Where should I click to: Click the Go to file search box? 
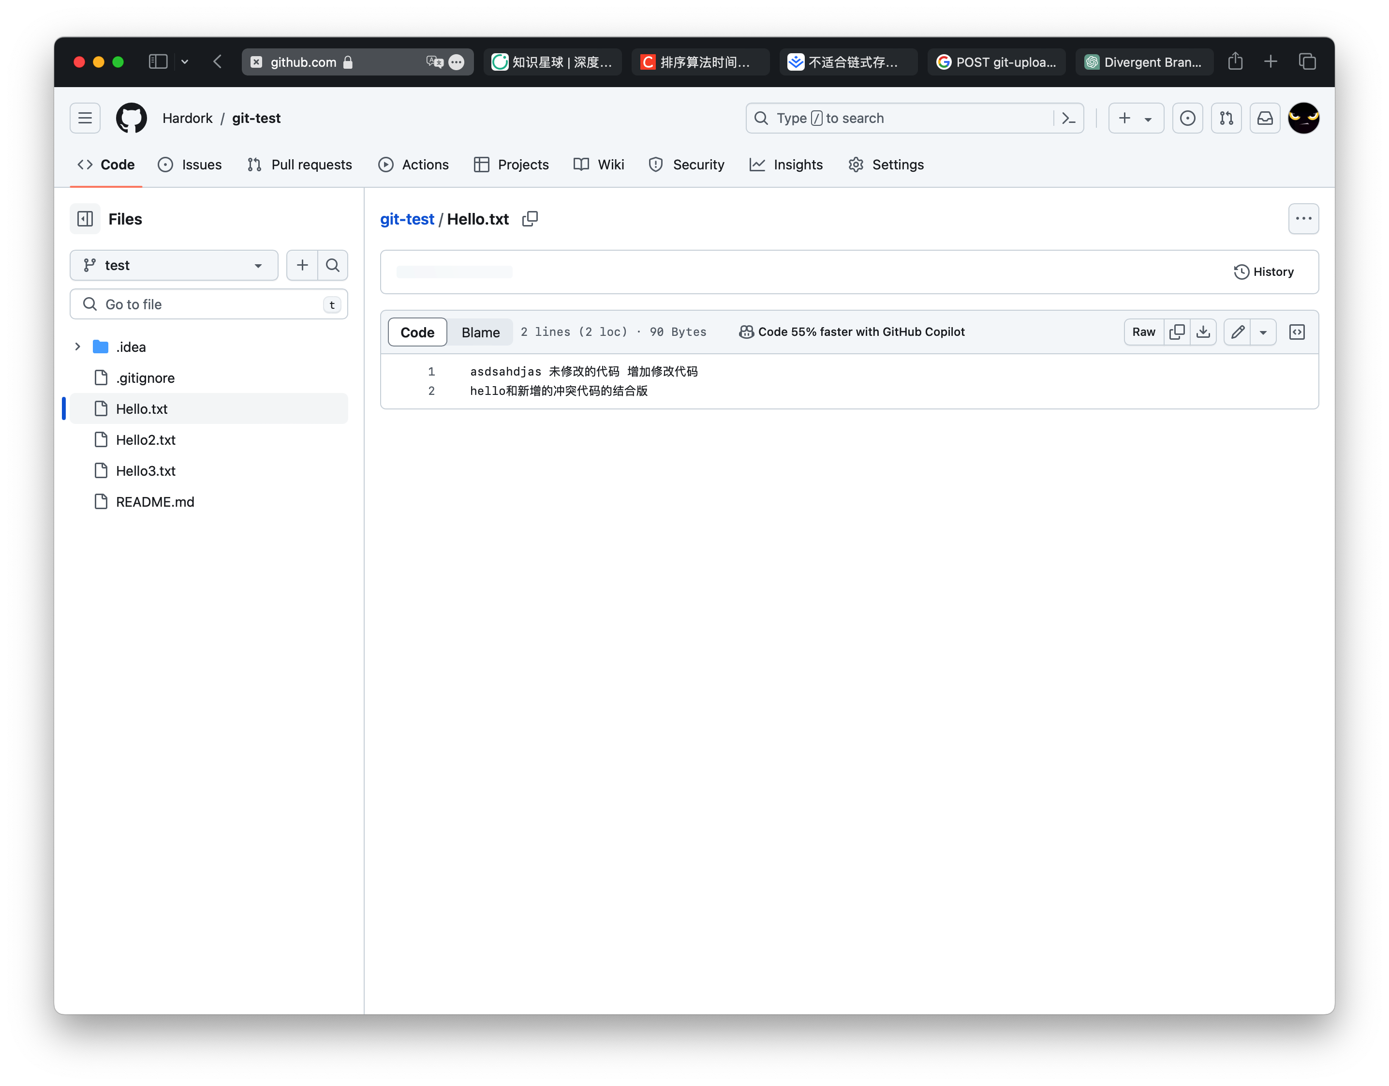tap(210, 304)
